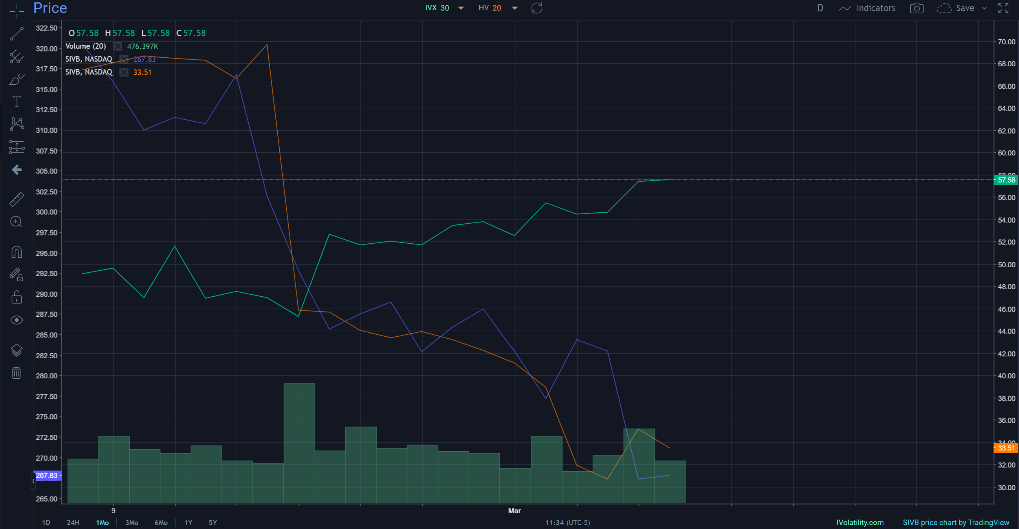Toggle stay in drawing mode

click(x=16, y=274)
